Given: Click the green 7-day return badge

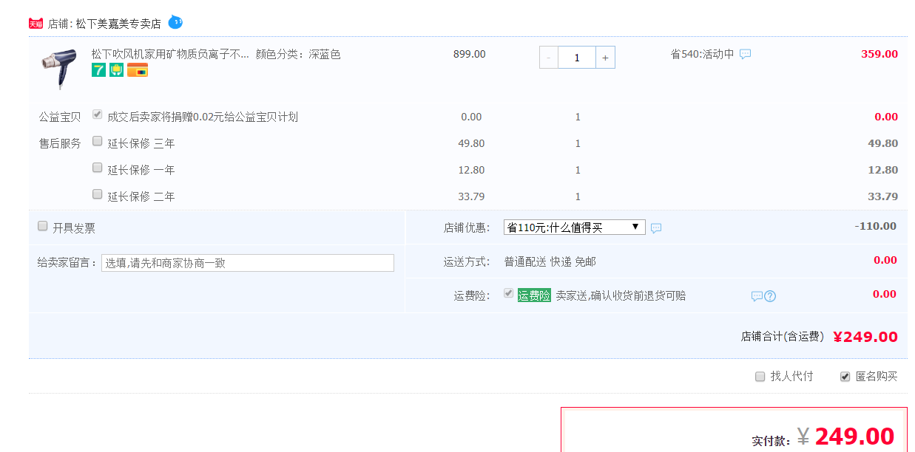Looking at the screenshot, I should (x=98, y=70).
